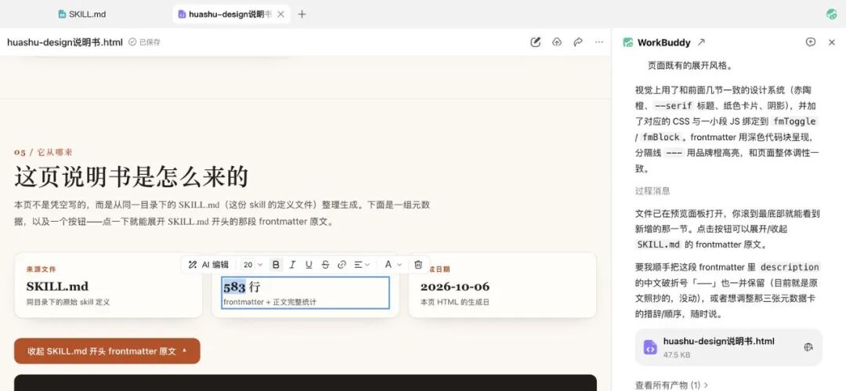Click the profile avatar icon
Screen dimensions: 846x391
[831, 14]
